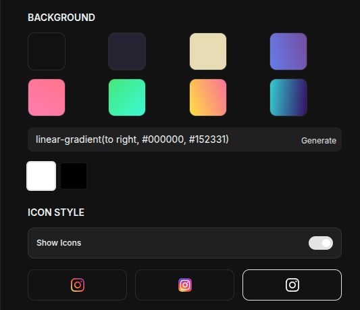Pick the pure black color box below gradient input

click(x=74, y=176)
